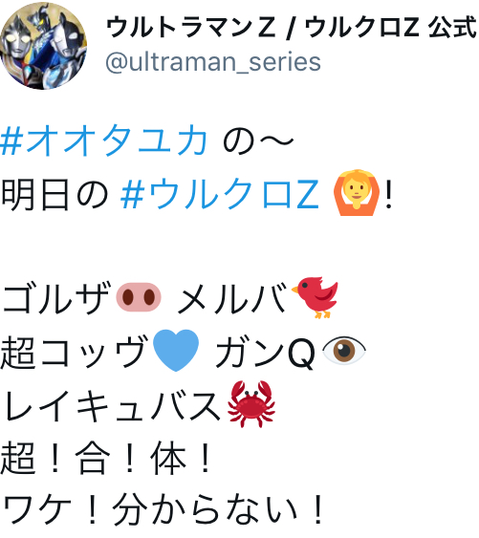Screen dimensions: 479x538
Task: Click the ガンQ text
Action: point(266,352)
